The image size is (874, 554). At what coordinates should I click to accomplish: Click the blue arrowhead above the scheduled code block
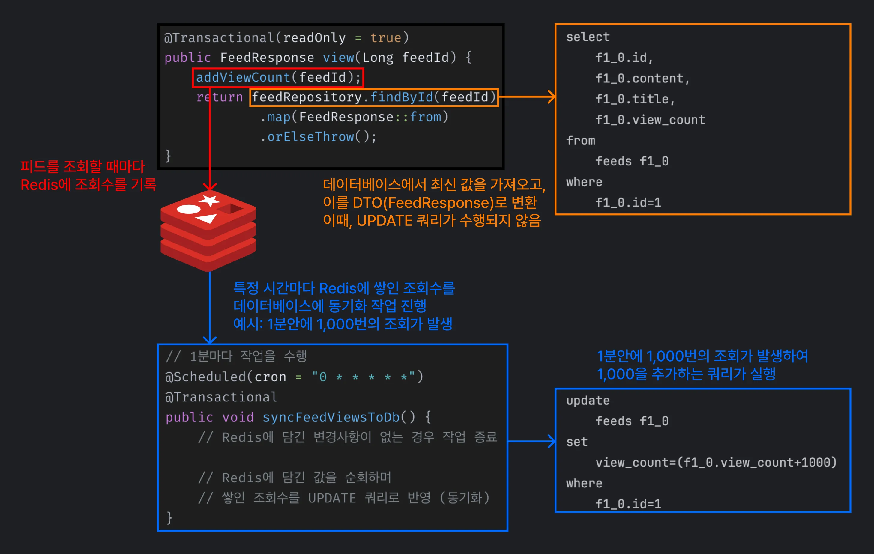210,340
